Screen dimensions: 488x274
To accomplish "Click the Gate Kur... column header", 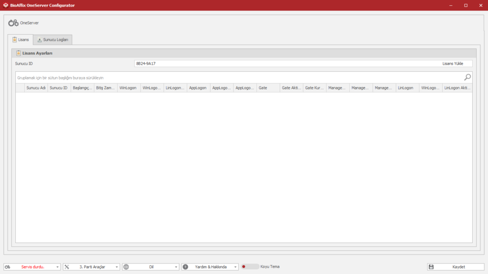I will (x=315, y=88).
